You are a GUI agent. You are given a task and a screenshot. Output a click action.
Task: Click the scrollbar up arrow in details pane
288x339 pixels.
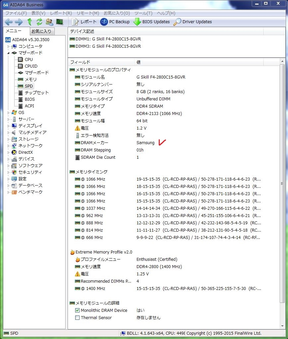(x=282, y=61)
